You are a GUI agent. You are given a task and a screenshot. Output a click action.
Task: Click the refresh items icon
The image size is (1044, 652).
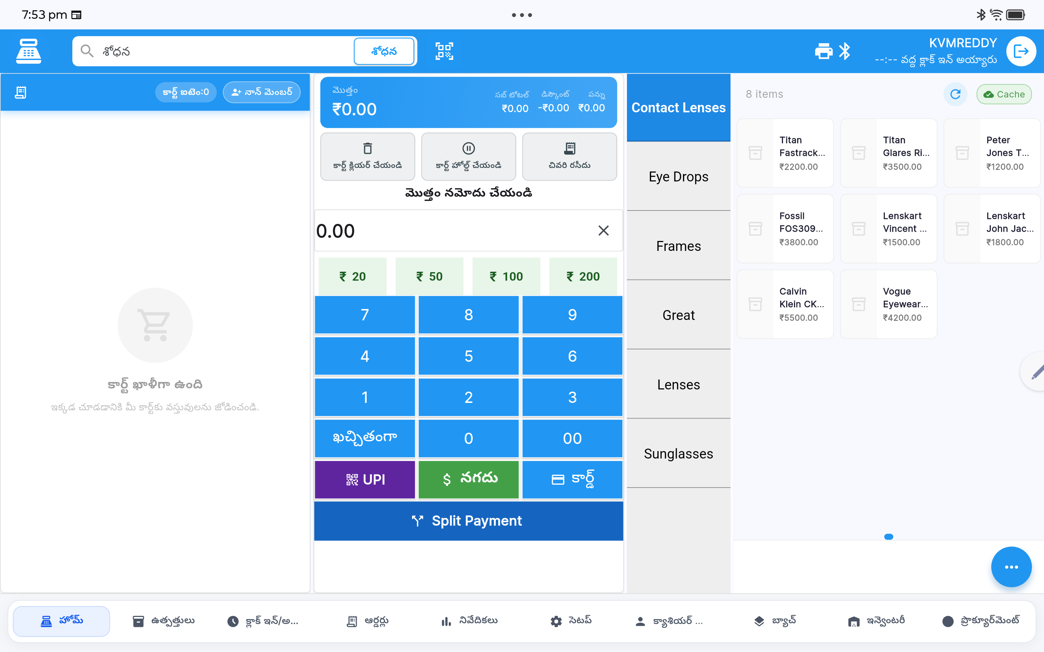(955, 94)
